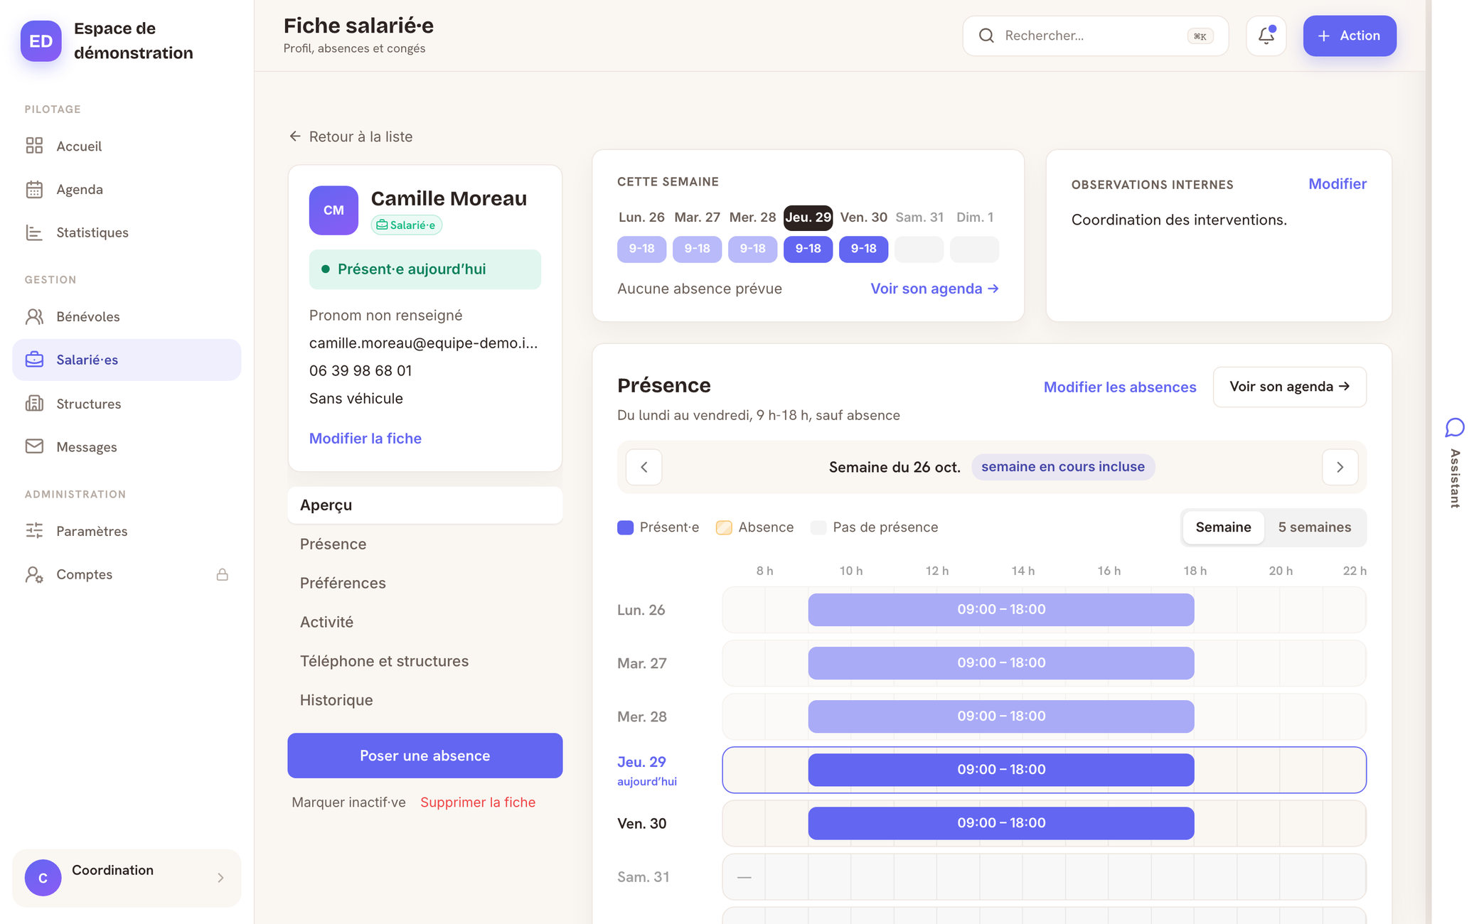Click Modifier in Observations internes
This screenshot has height=924, width=1479.
1337,184
